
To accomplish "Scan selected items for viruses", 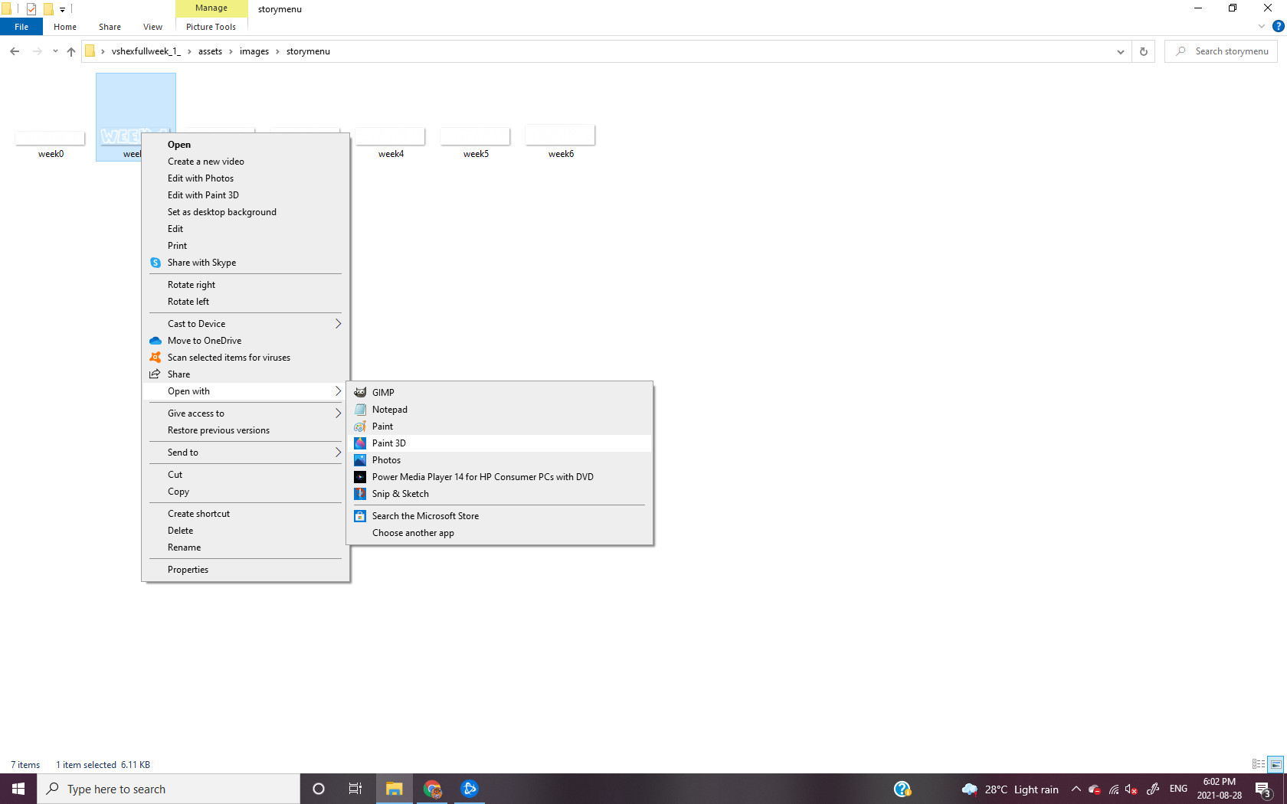I will (229, 357).
